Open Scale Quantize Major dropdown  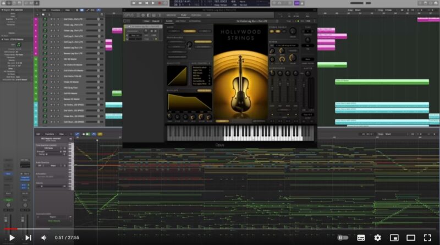click(55, 166)
